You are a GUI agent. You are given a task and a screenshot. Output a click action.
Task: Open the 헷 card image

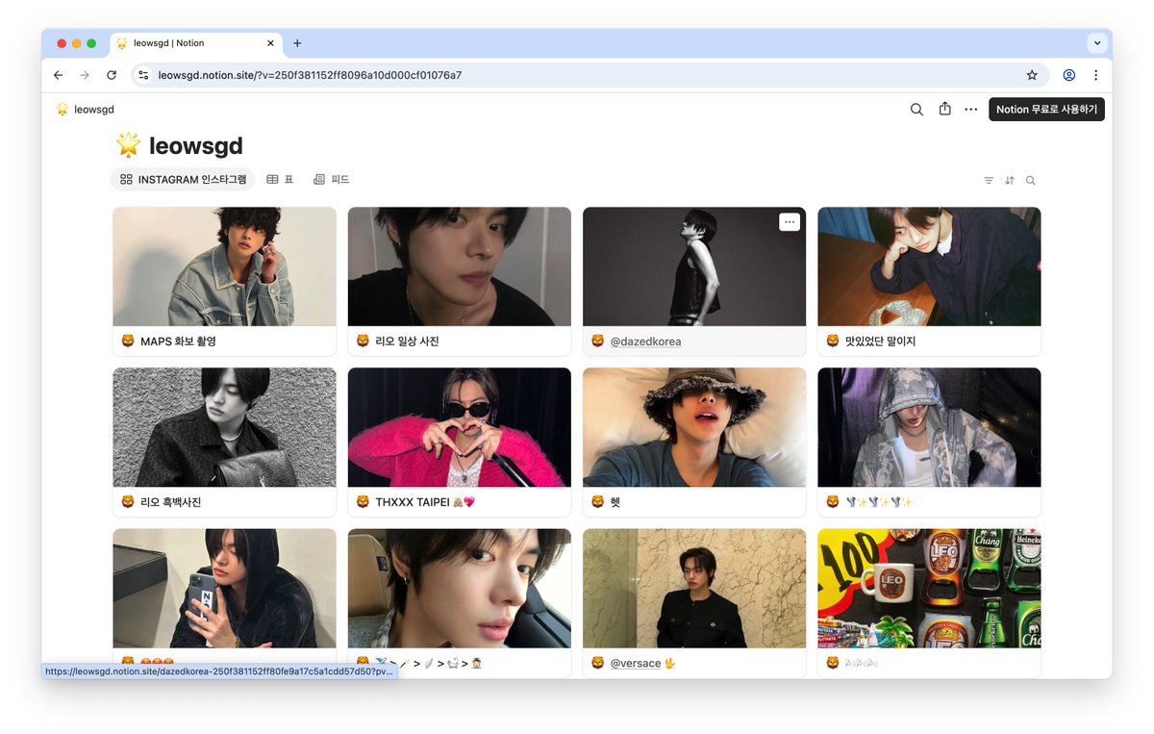coord(694,427)
